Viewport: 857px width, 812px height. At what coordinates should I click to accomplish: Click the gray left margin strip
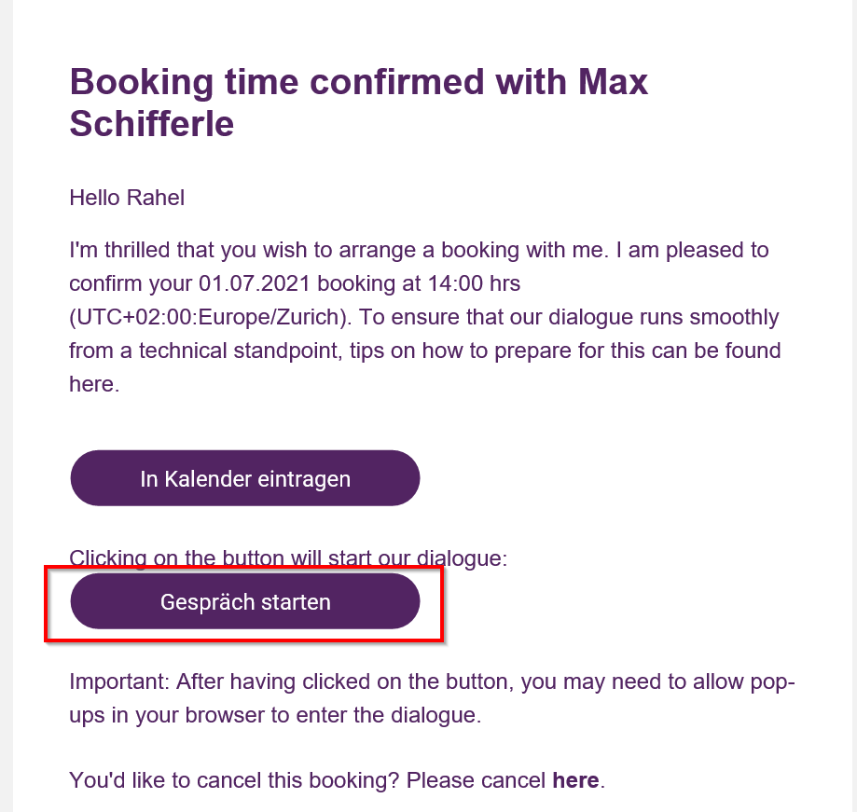(6, 406)
